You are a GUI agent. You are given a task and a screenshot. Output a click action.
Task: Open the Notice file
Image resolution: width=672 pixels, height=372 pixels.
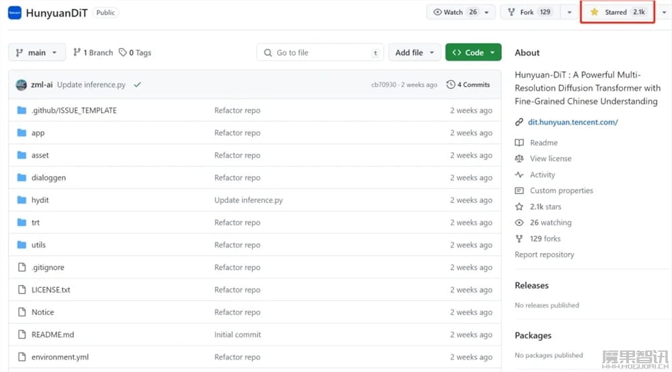[42, 312]
